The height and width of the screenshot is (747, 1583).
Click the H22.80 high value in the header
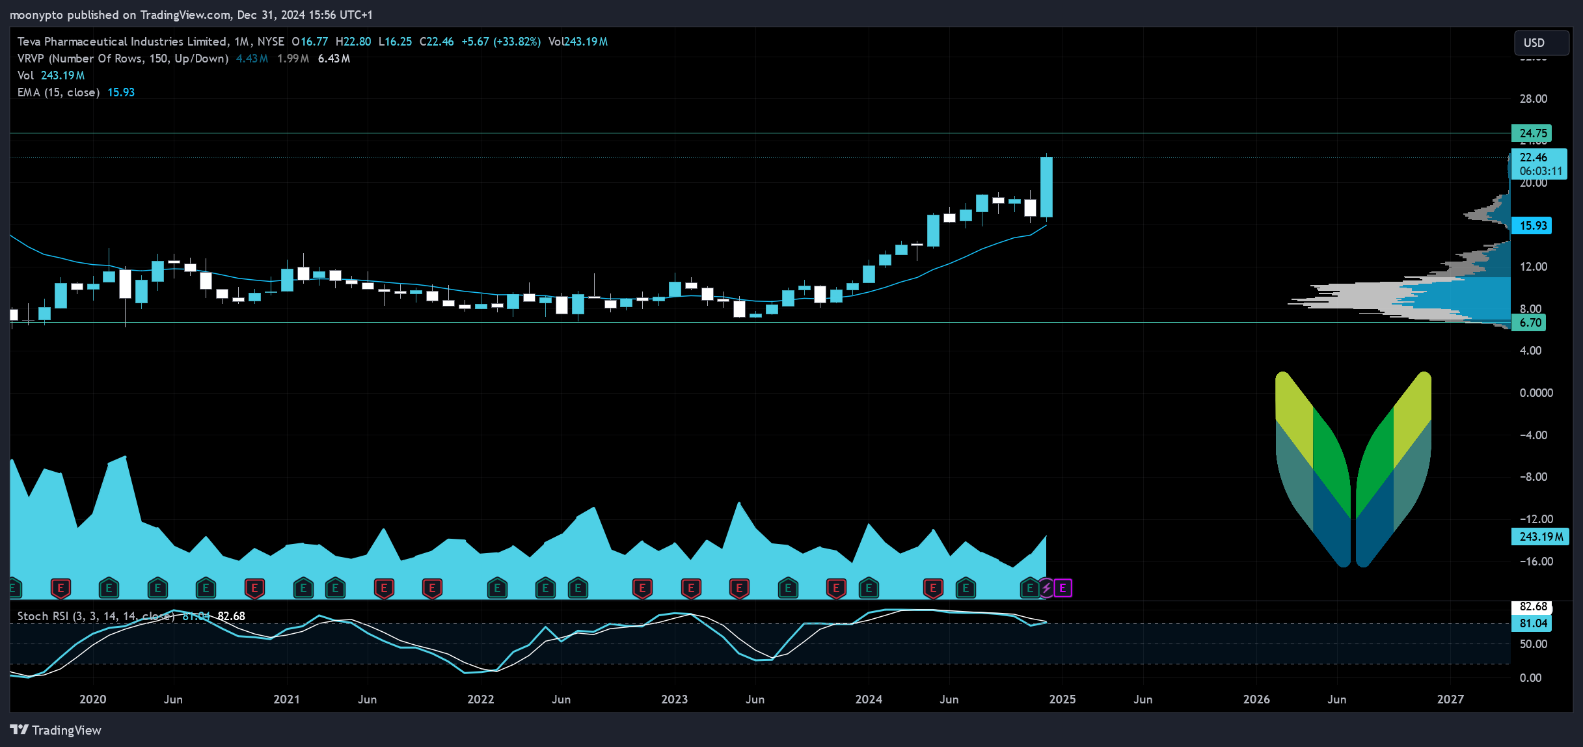point(353,42)
